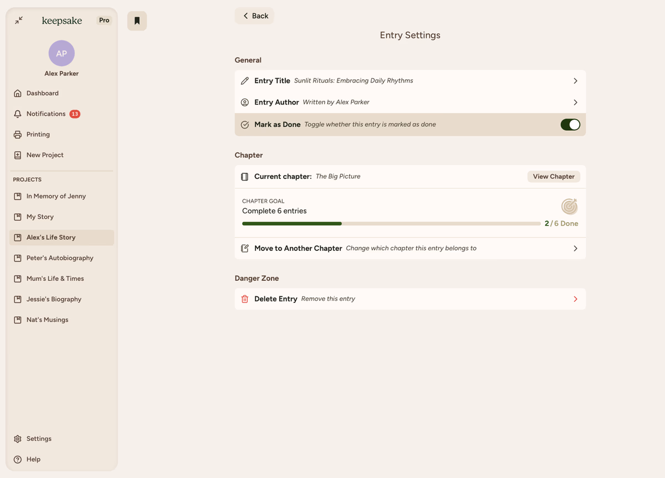
Task: Click the chapter goal progress bar
Action: pos(391,224)
